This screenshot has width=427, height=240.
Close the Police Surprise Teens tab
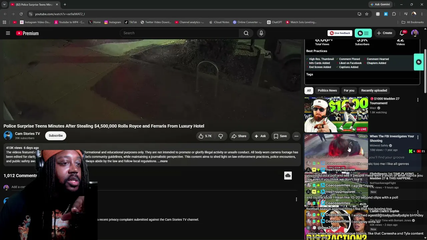point(57,4)
